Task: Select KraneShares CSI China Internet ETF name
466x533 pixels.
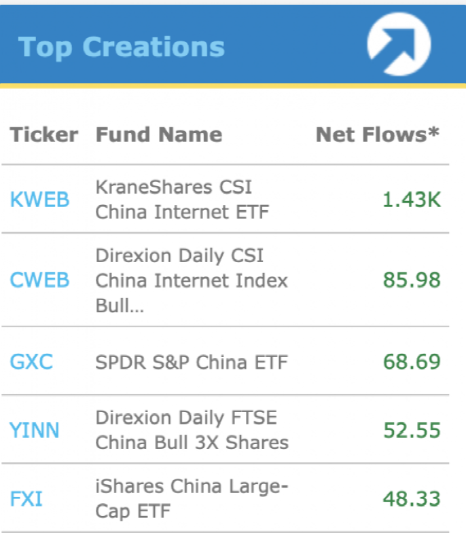Action: [181, 199]
